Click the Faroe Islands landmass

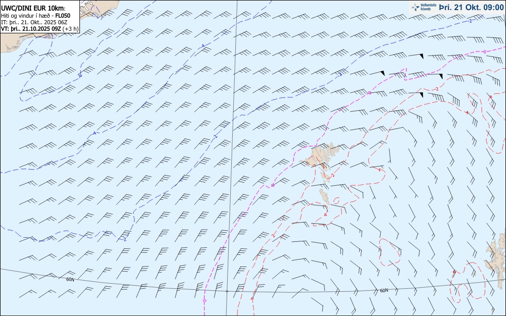point(319,174)
